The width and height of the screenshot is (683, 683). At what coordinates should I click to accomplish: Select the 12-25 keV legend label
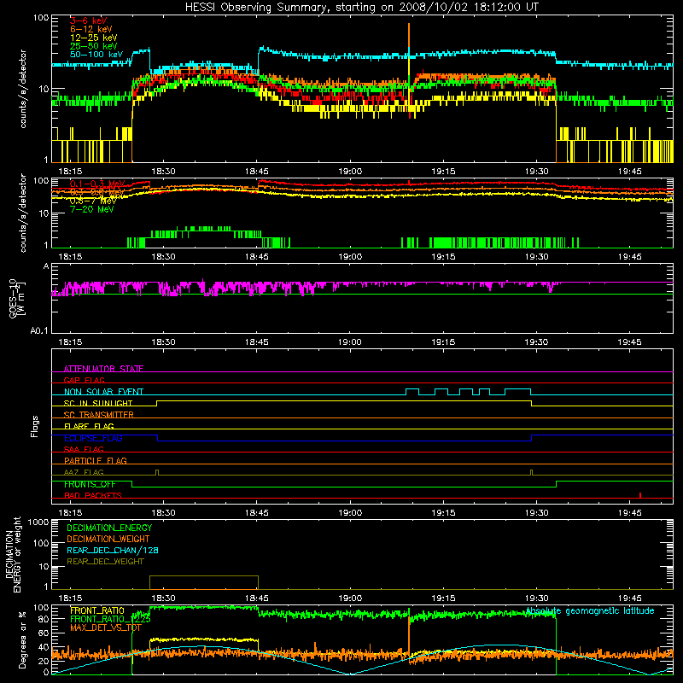tap(94, 38)
